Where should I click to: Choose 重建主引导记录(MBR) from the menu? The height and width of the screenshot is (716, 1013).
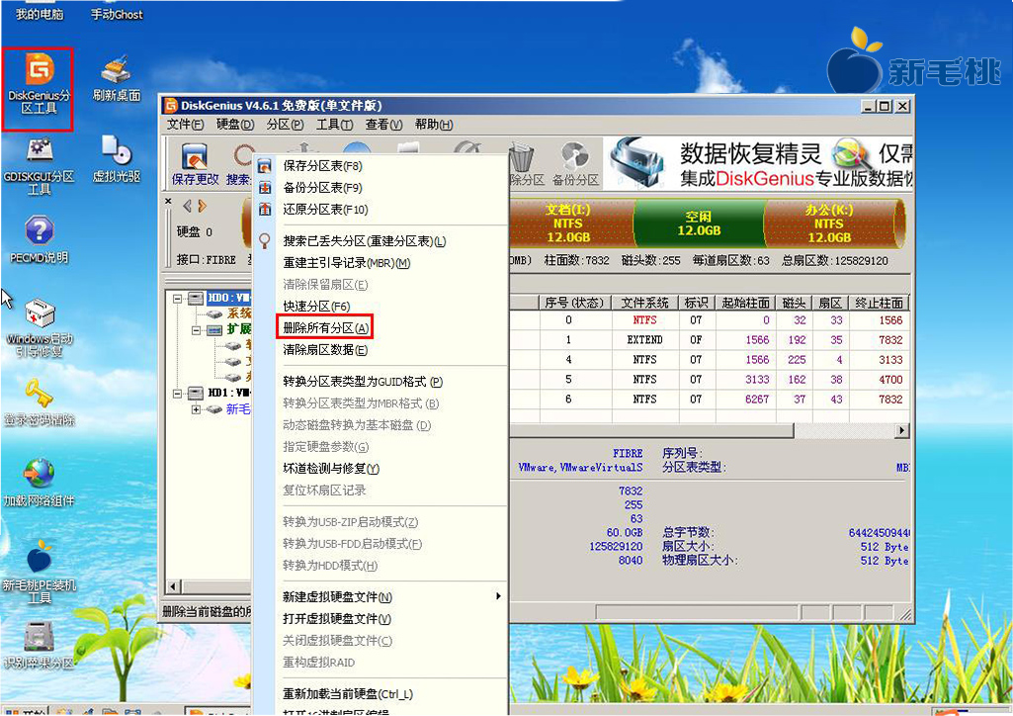pyautogui.click(x=381, y=263)
